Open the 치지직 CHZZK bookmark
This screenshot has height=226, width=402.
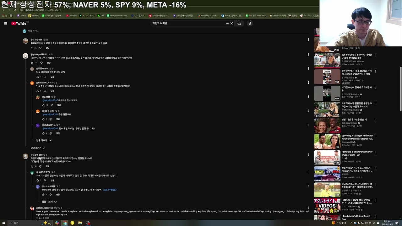click(x=87, y=15)
